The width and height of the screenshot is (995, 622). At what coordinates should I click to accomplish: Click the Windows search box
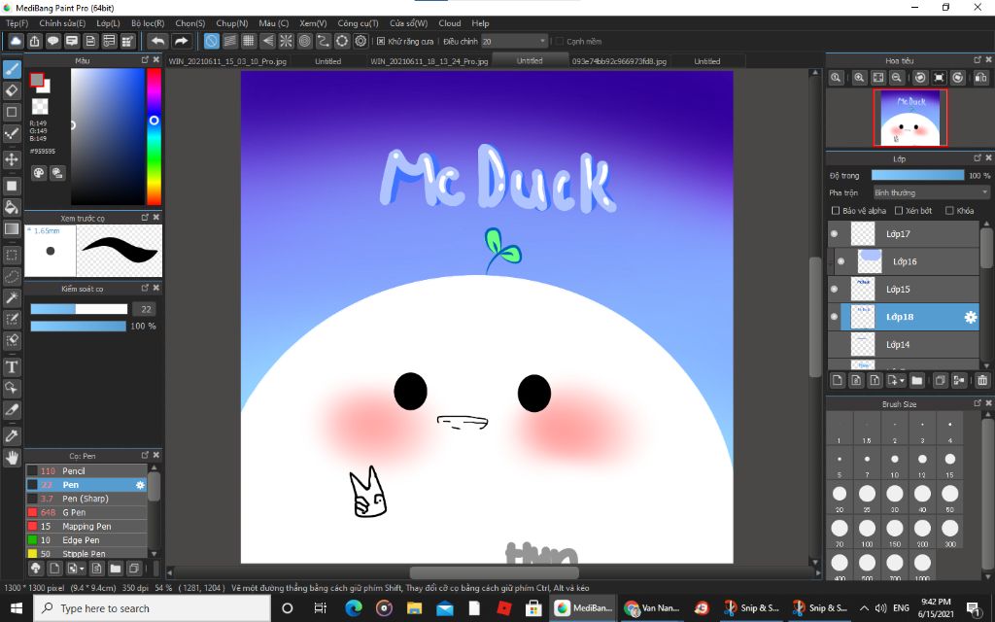pos(153,608)
